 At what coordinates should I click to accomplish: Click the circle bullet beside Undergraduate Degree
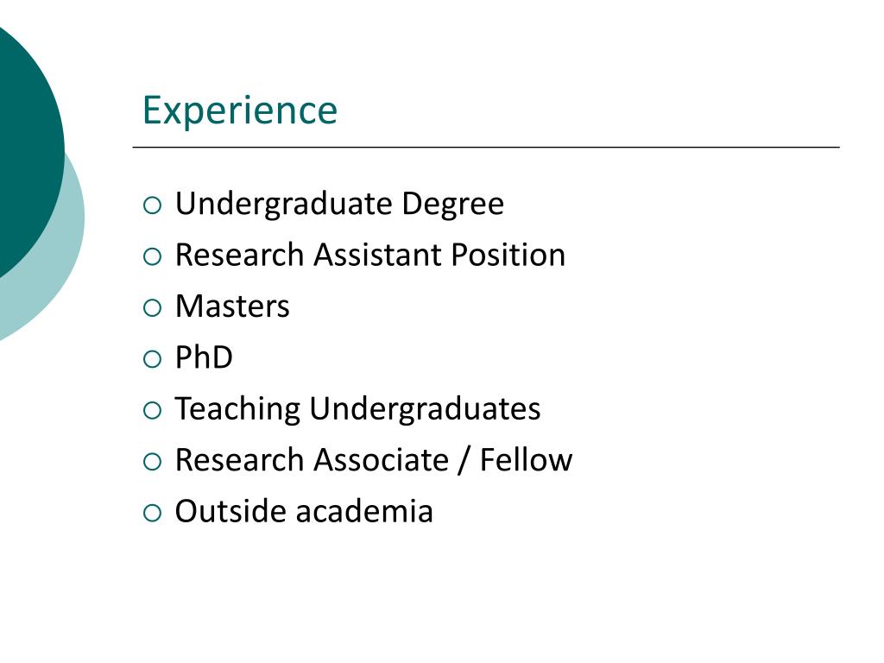[x=152, y=205]
